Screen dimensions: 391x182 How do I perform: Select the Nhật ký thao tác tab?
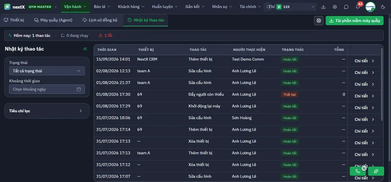[146, 20]
